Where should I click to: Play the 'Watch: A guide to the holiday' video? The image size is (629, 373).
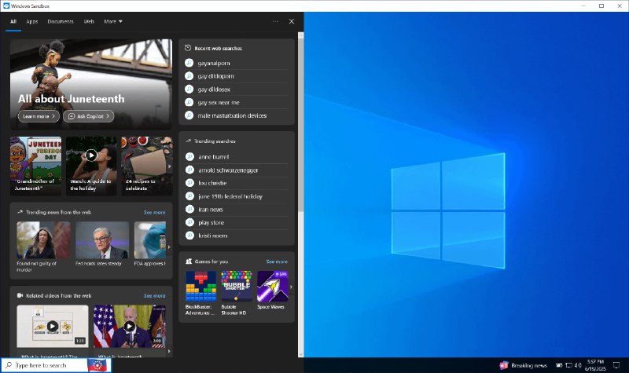pyautogui.click(x=91, y=155)
